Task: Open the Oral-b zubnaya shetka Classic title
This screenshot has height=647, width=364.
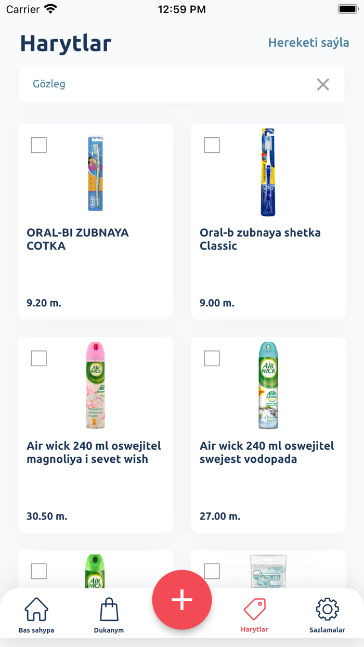Action: coord(260,239)
